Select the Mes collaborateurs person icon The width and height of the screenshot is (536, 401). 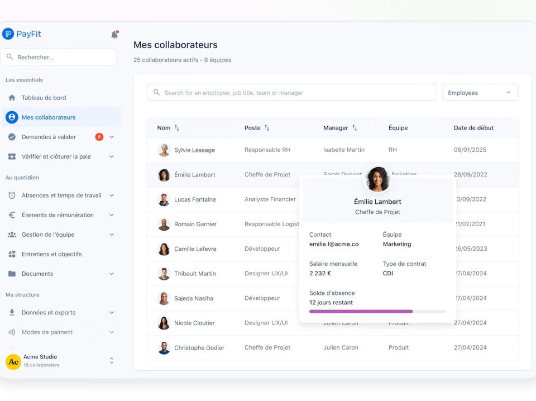11,117
